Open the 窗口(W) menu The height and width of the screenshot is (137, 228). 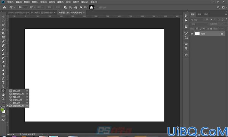point(85,2)
